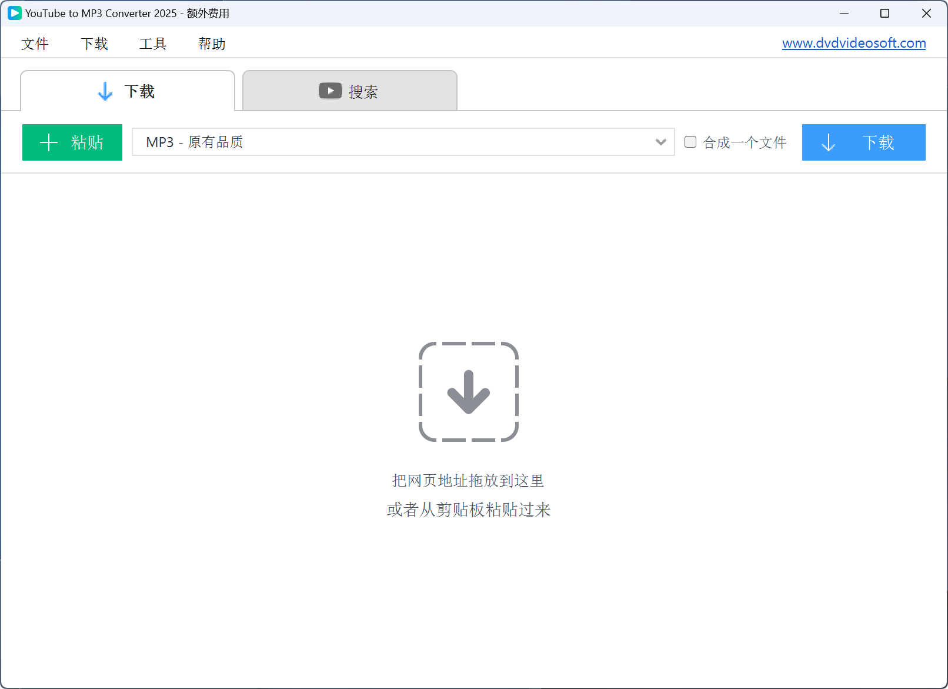Click the plus icon on the green button
This screenshot has width=948, height=689.
pos(49,142)
